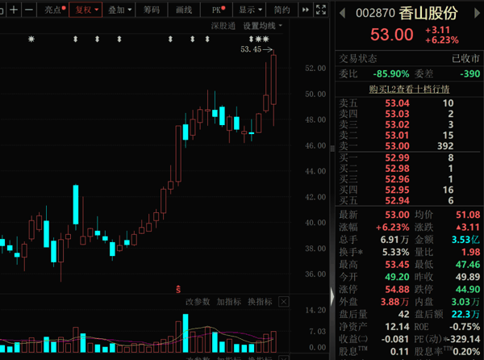
Task: Click the double-arrow more tools icon
Action: coord(305,10)
